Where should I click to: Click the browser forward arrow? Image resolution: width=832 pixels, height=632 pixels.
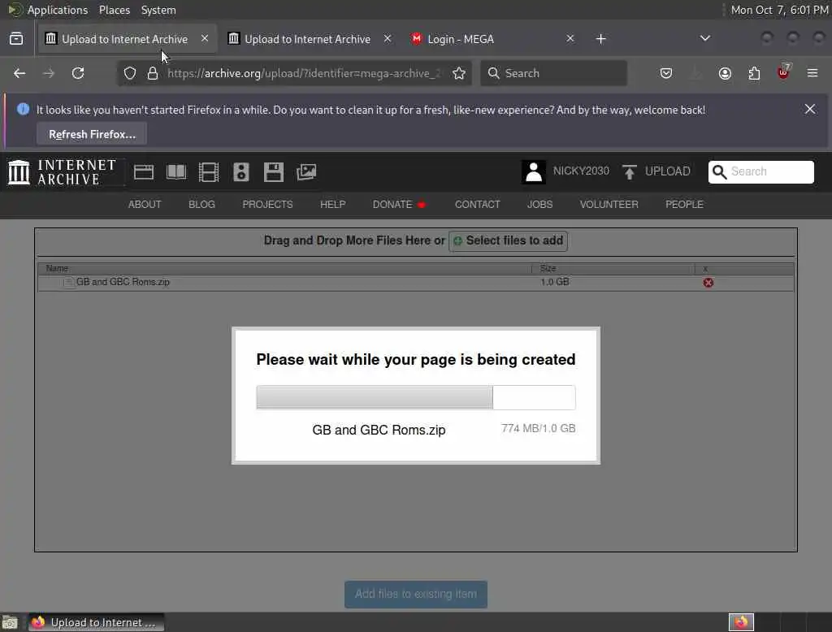coord(49,73)
